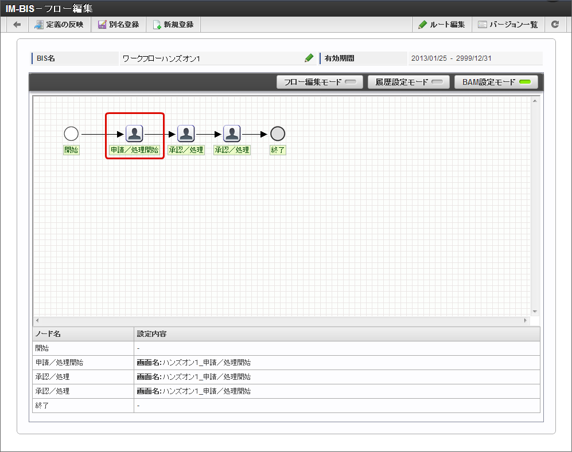This screenshot has height=452, width=572.
Task: Click the refresh icon at toolbar right
Action: [x=555, y=25]
